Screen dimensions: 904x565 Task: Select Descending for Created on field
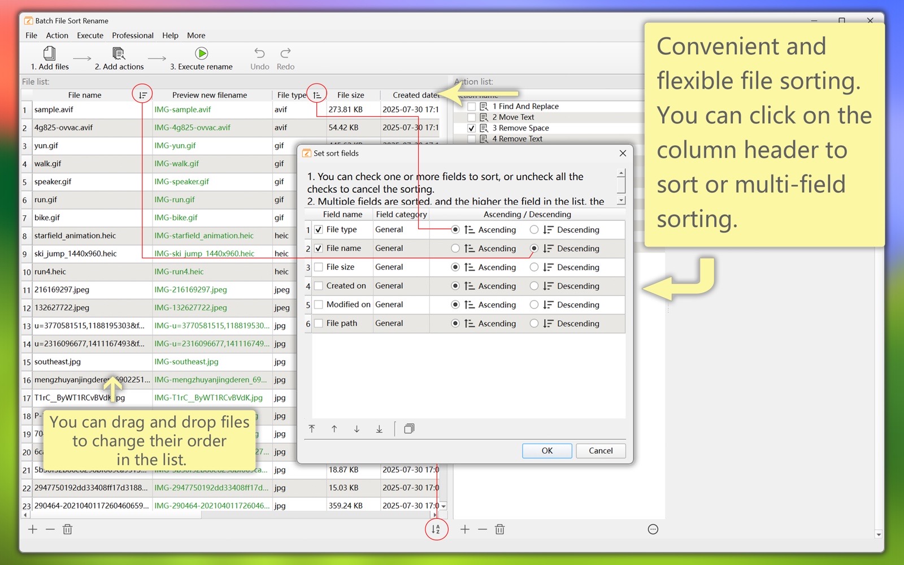coord(534,286)
